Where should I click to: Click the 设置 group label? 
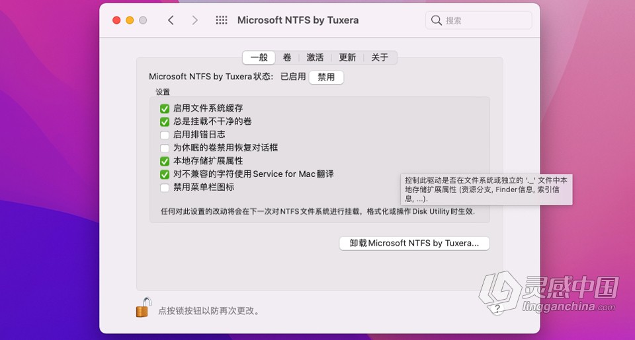163,92
